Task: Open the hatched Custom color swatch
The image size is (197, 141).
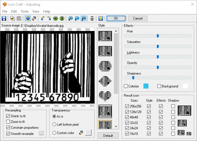Action: point(88,133)
